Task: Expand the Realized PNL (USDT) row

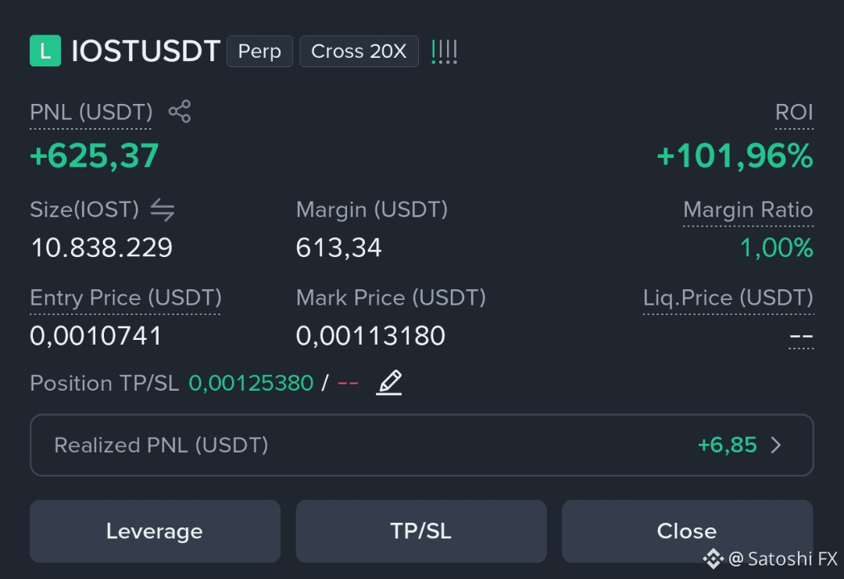Action: click(x=421, y=445)
